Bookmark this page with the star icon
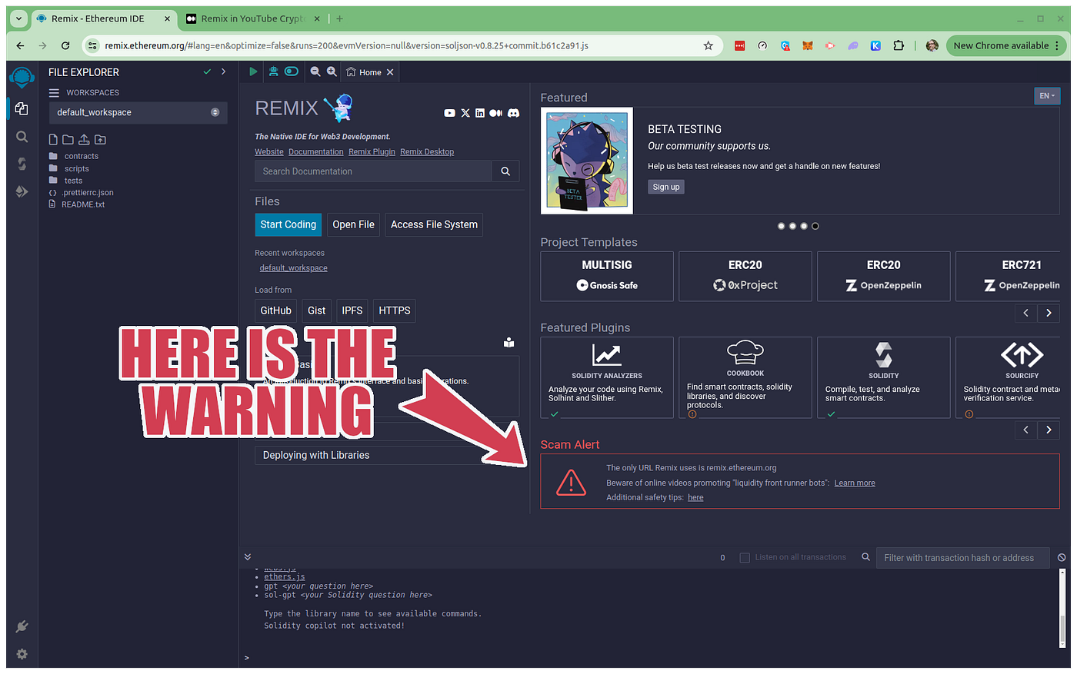Image resolution: width=1077 pixels, height=674 pixels. (709, 45)
